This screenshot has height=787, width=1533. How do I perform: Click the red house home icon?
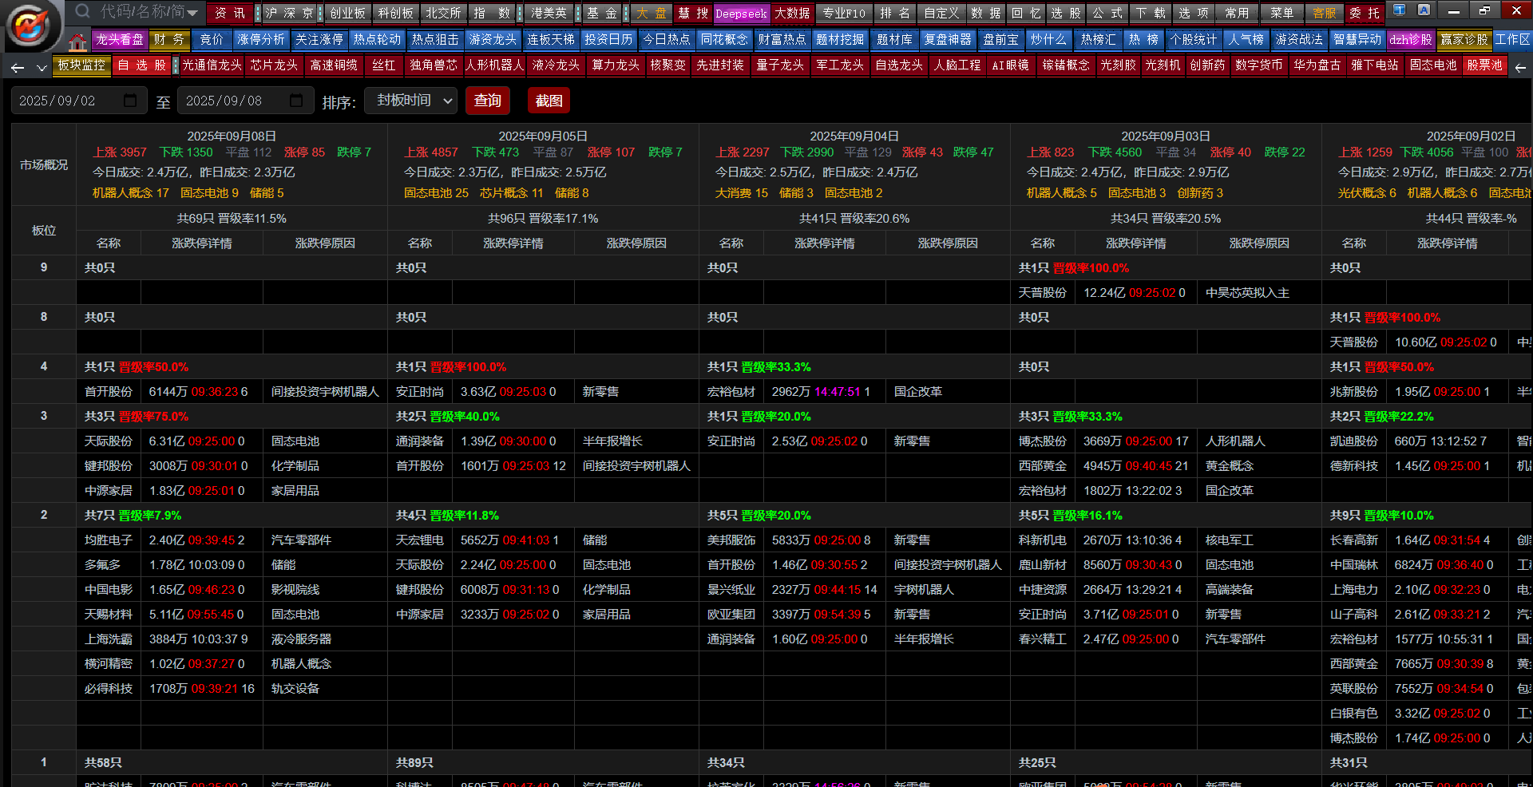(77, 42)
